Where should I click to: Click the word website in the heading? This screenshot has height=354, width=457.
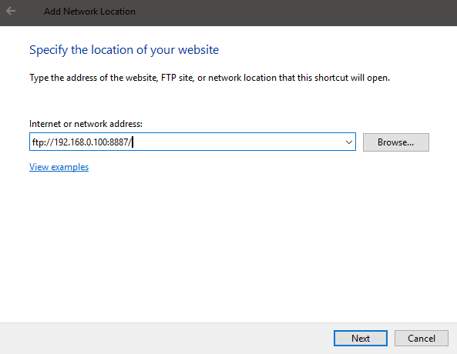199,50
